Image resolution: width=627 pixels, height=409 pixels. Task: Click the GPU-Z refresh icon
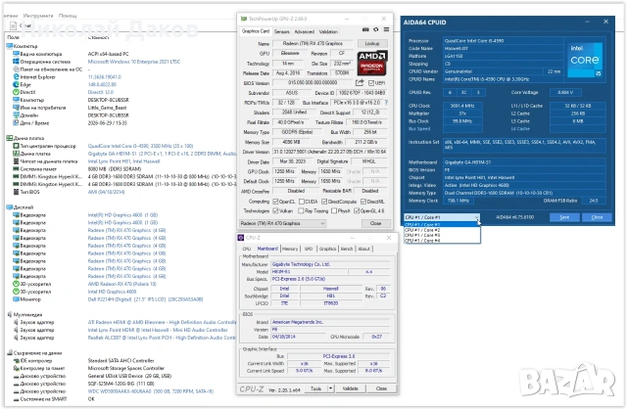376,29
